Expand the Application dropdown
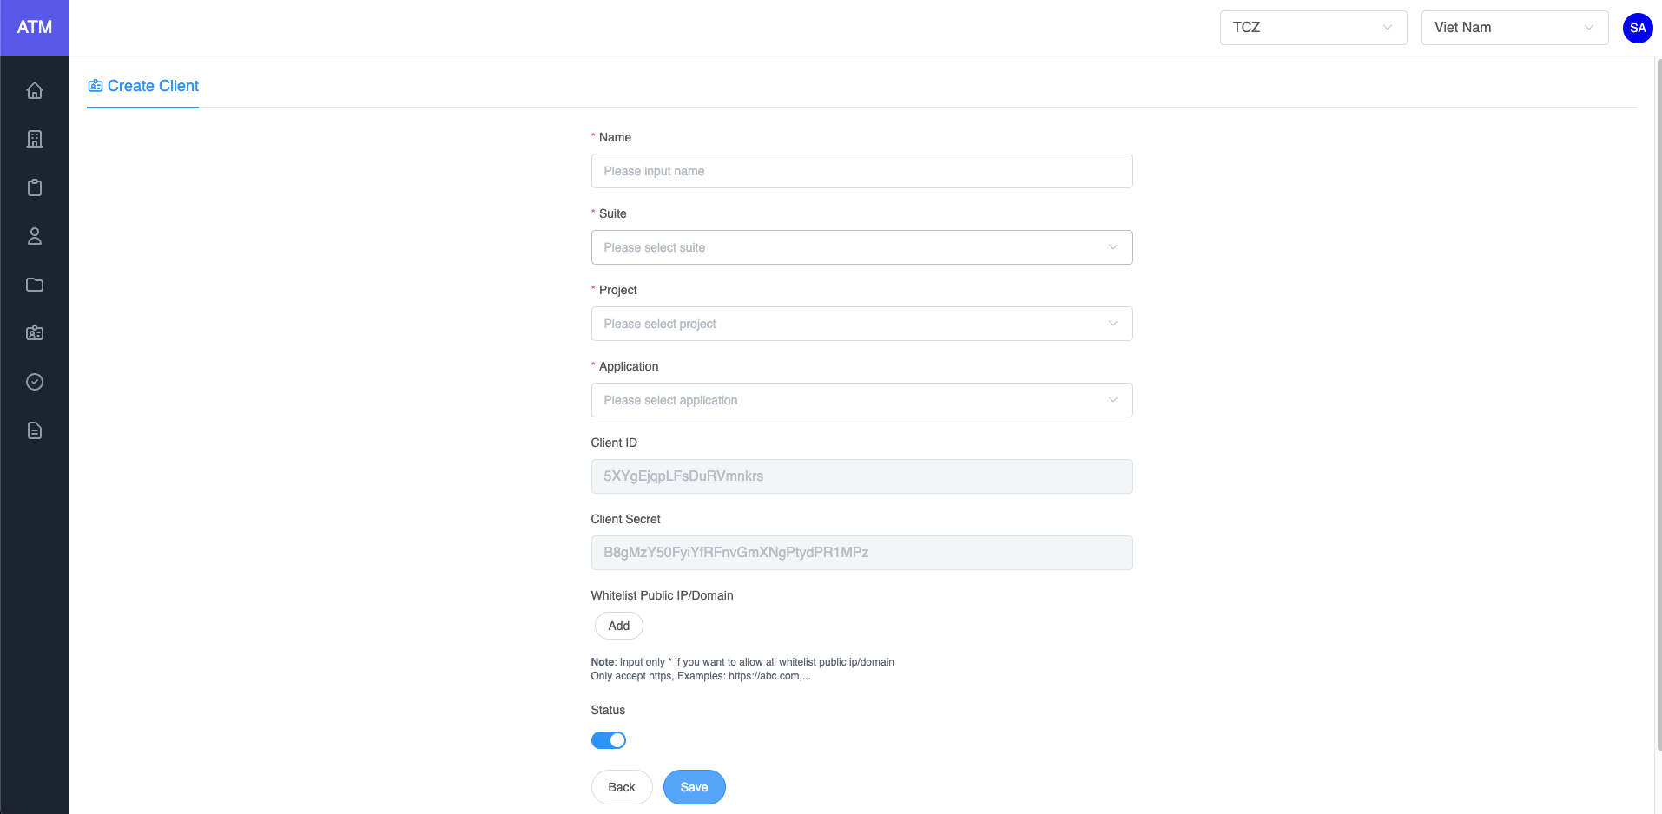This screenshot has height=814, width=1662. tap(861, 400)
